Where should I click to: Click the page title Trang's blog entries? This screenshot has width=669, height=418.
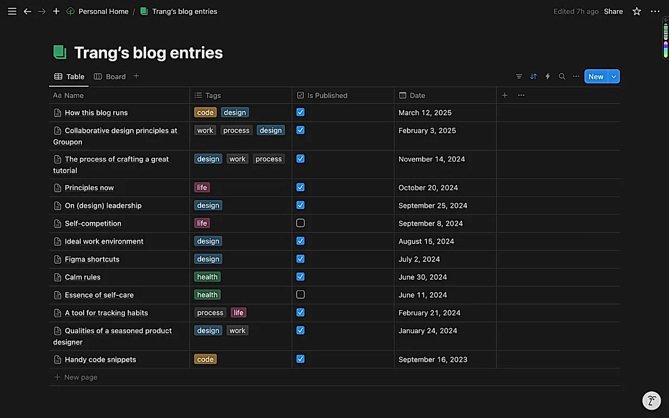point(148,52)
